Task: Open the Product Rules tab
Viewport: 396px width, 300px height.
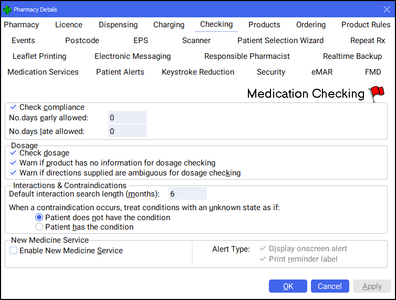Action: coord(366,25)
